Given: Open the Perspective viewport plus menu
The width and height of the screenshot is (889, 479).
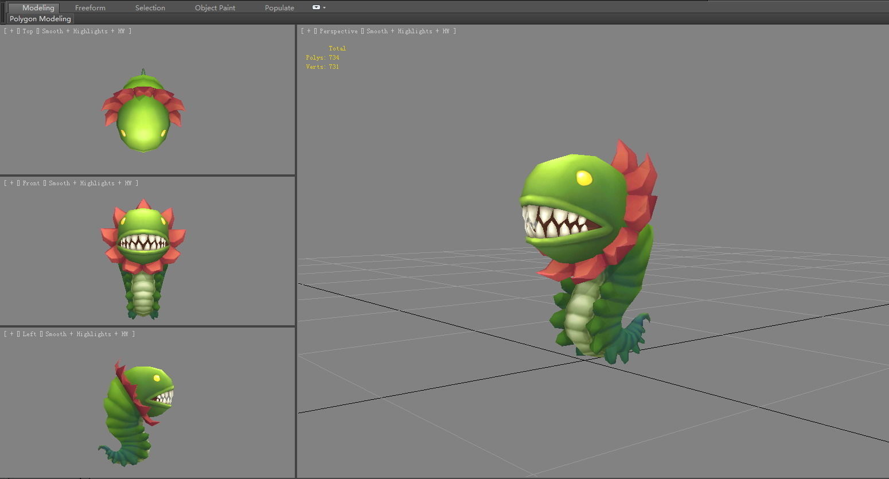Looking at the screenshot, I should tap(309, 31).
